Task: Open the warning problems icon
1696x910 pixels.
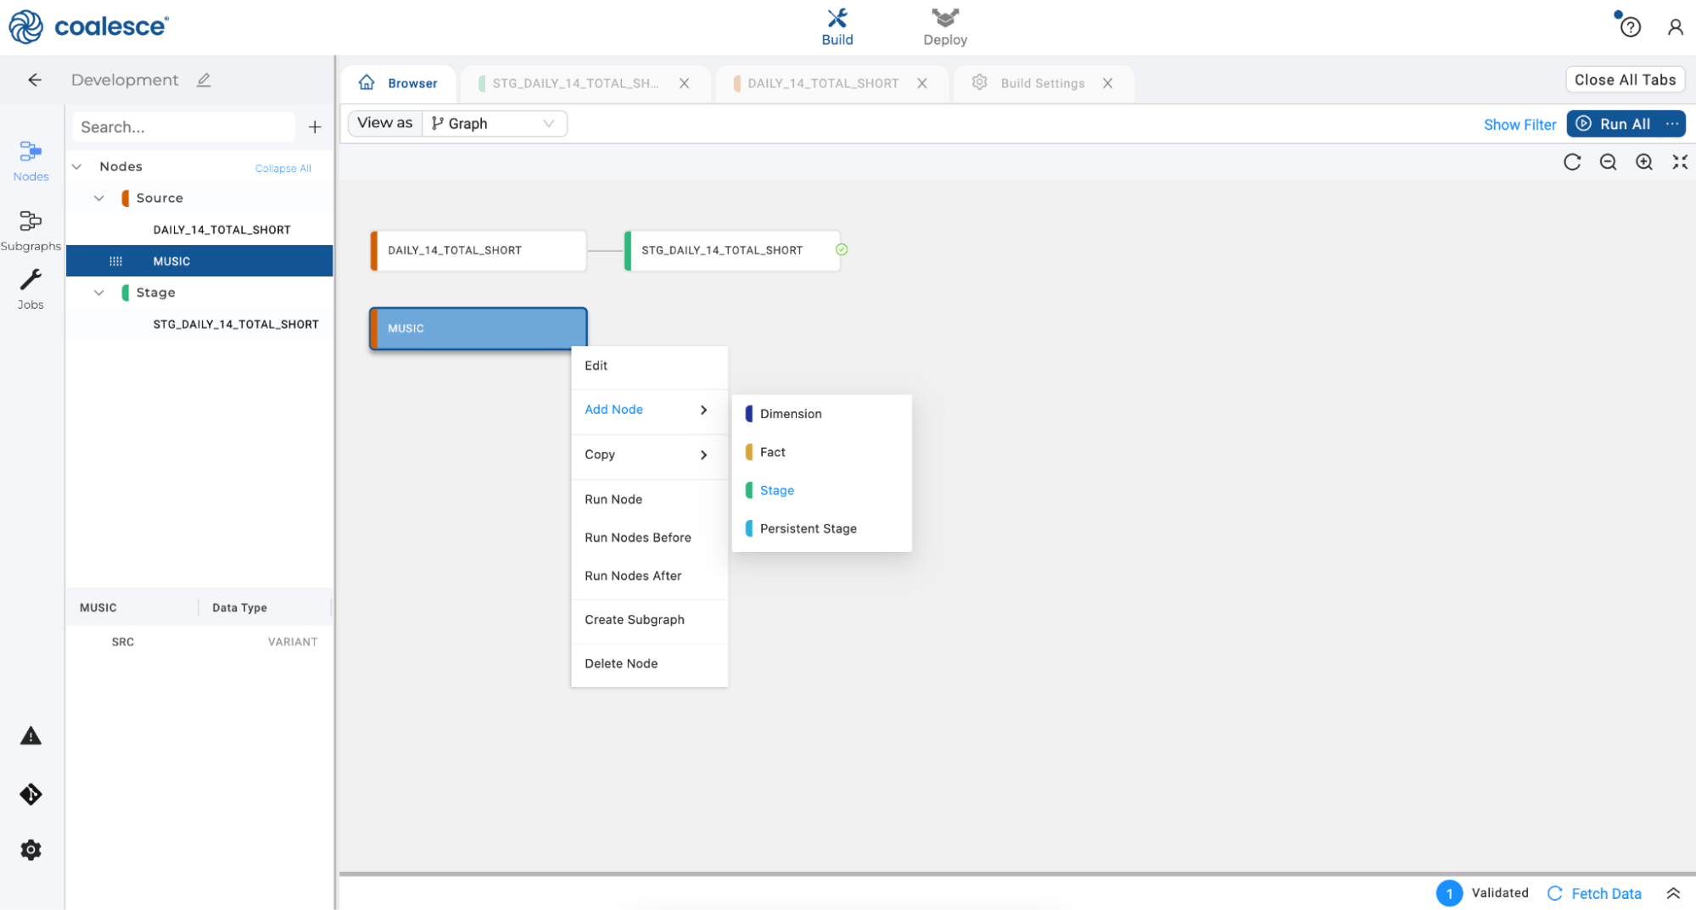Action: tap(31, 736)
